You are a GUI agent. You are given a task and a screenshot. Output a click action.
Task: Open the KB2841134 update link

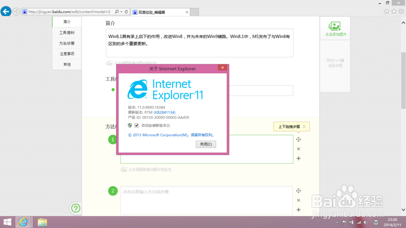click(x=164, y=112)
